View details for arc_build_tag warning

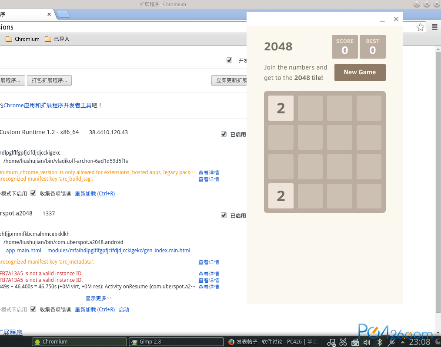click(209, 179)
